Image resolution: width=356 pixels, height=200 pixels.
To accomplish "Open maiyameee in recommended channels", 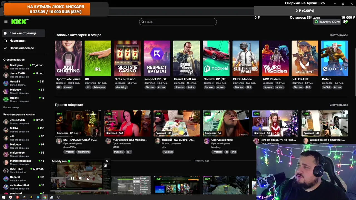I will point(23,154).
